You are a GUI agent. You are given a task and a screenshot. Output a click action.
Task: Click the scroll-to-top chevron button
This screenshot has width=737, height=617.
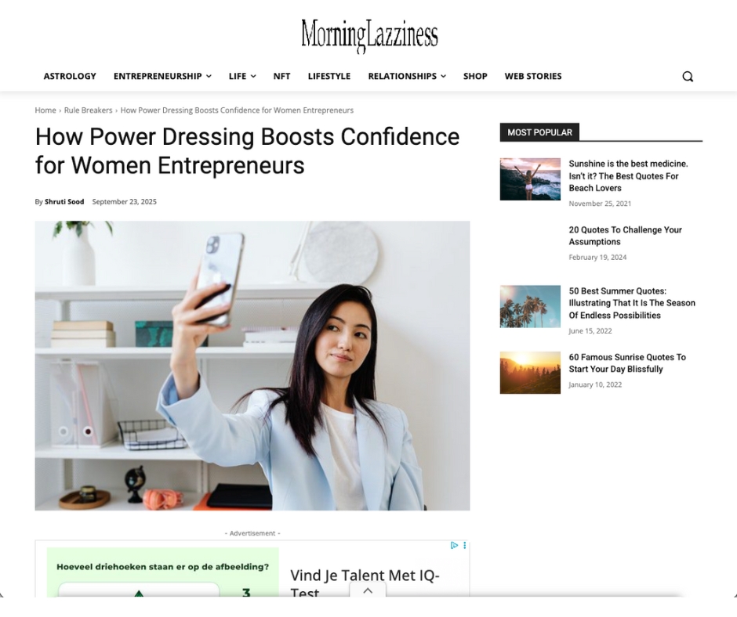point(368,590)
